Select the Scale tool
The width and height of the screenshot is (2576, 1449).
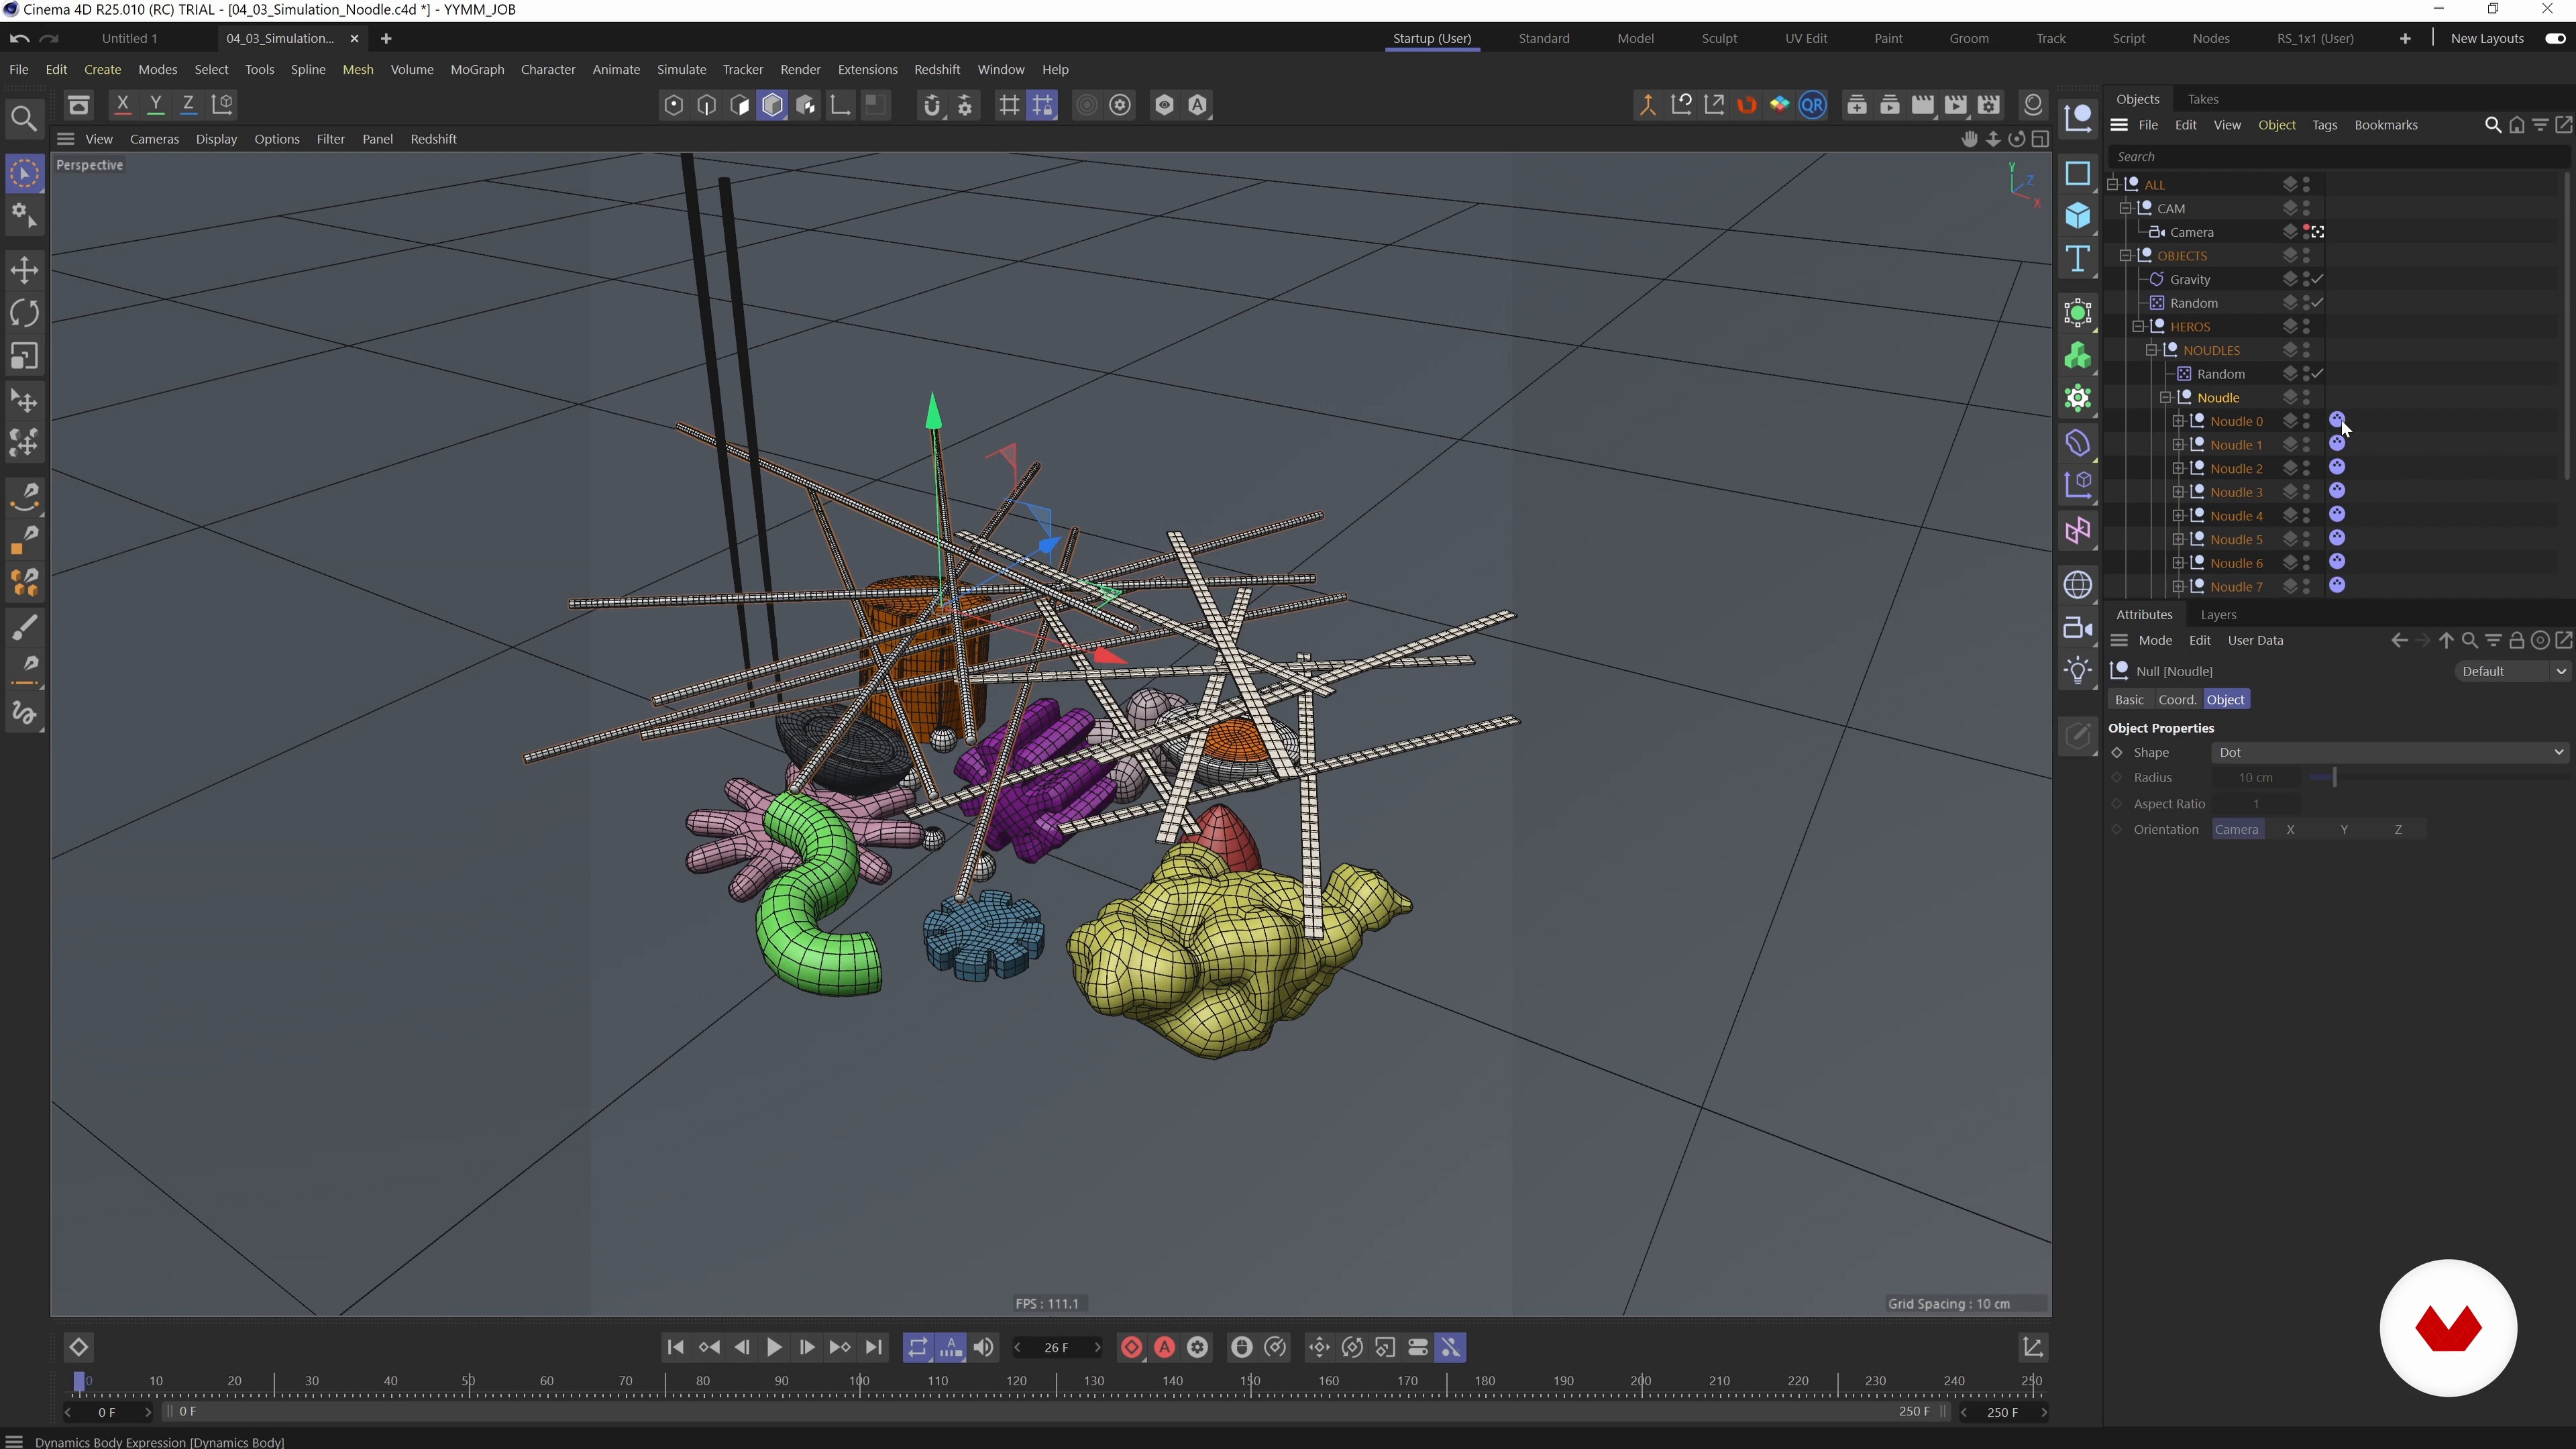click(24, 357)
